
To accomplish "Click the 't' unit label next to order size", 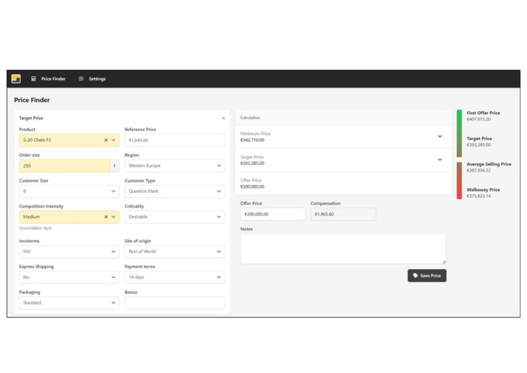I will 114,166.
